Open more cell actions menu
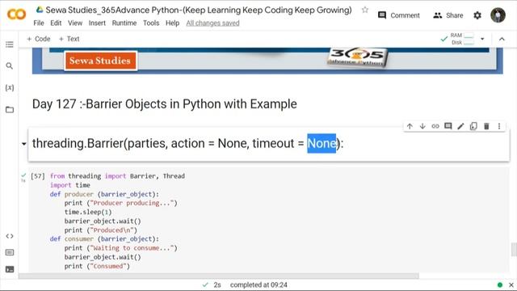 pyautogui.click(x=499, y=126)
